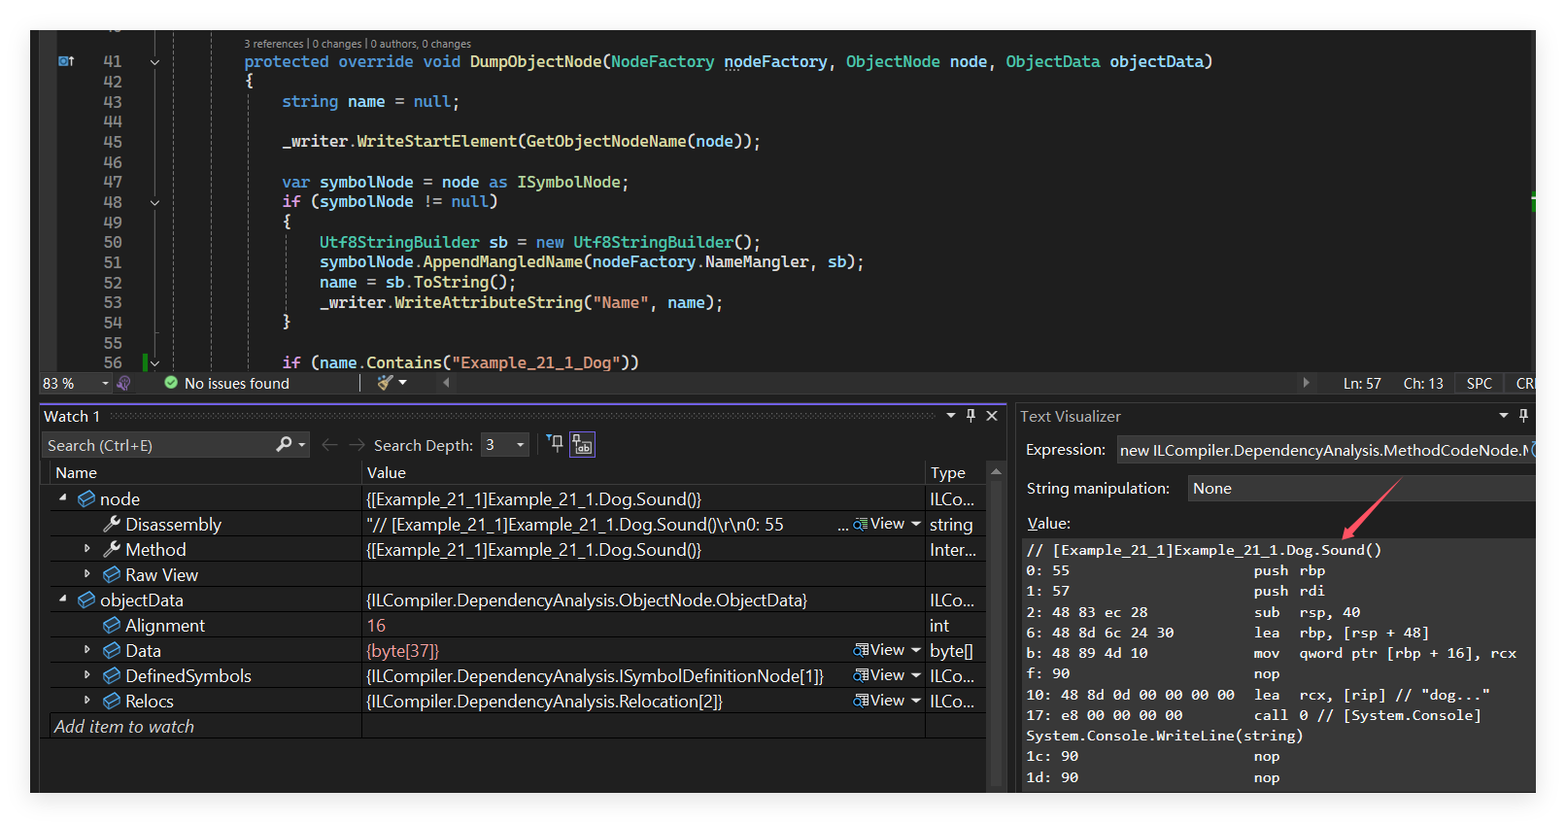Click the Type column header in Watch
Viewport: 1566px width, 823px height.
coord(955,472)
